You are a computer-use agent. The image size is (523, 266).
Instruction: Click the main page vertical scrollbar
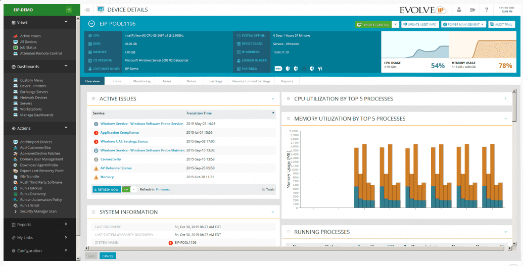(514, 106)
